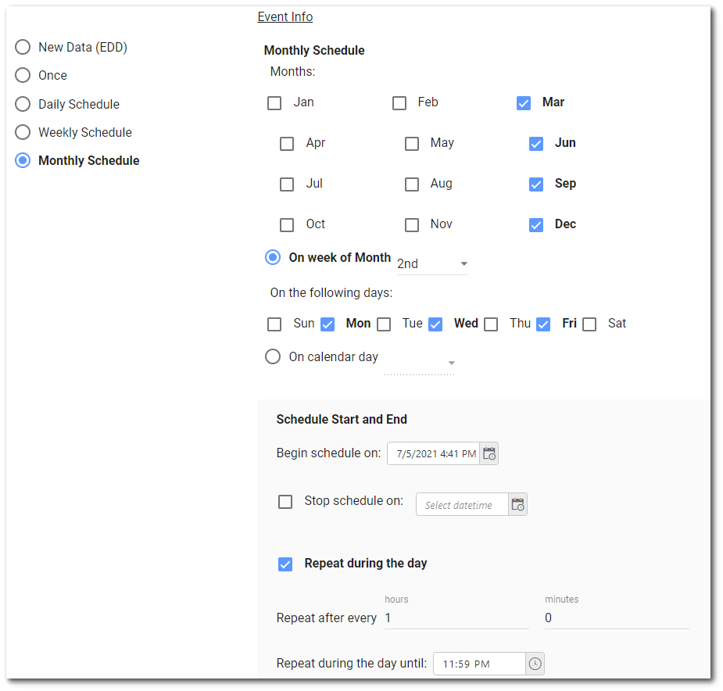Select the Daily Schedule option
This screenshot has width=723, height=691.
point(23,104)
